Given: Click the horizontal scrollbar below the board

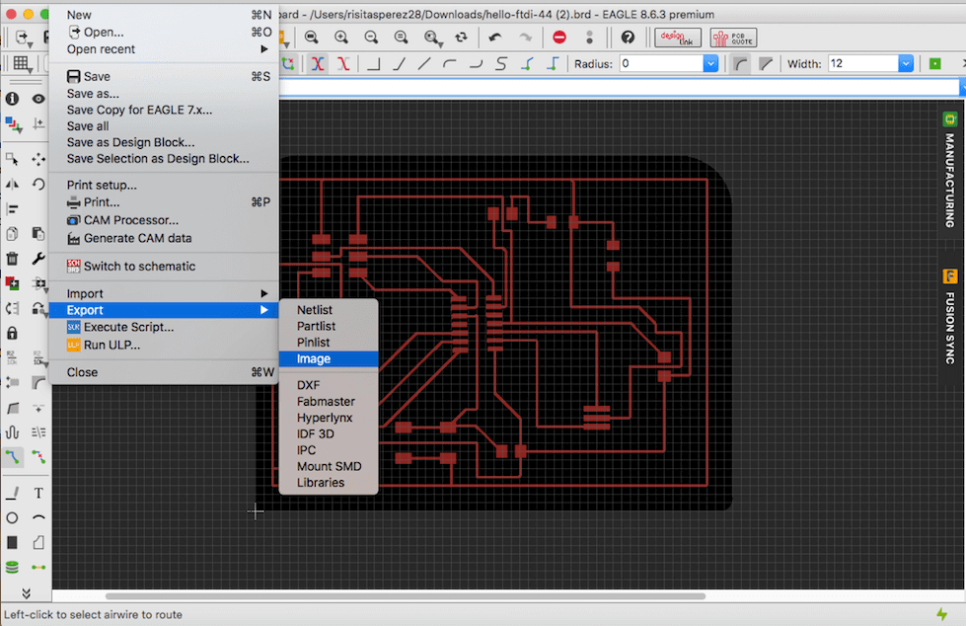Looking at the screenshot, I should pyautogui.click(x=405, y=596).
